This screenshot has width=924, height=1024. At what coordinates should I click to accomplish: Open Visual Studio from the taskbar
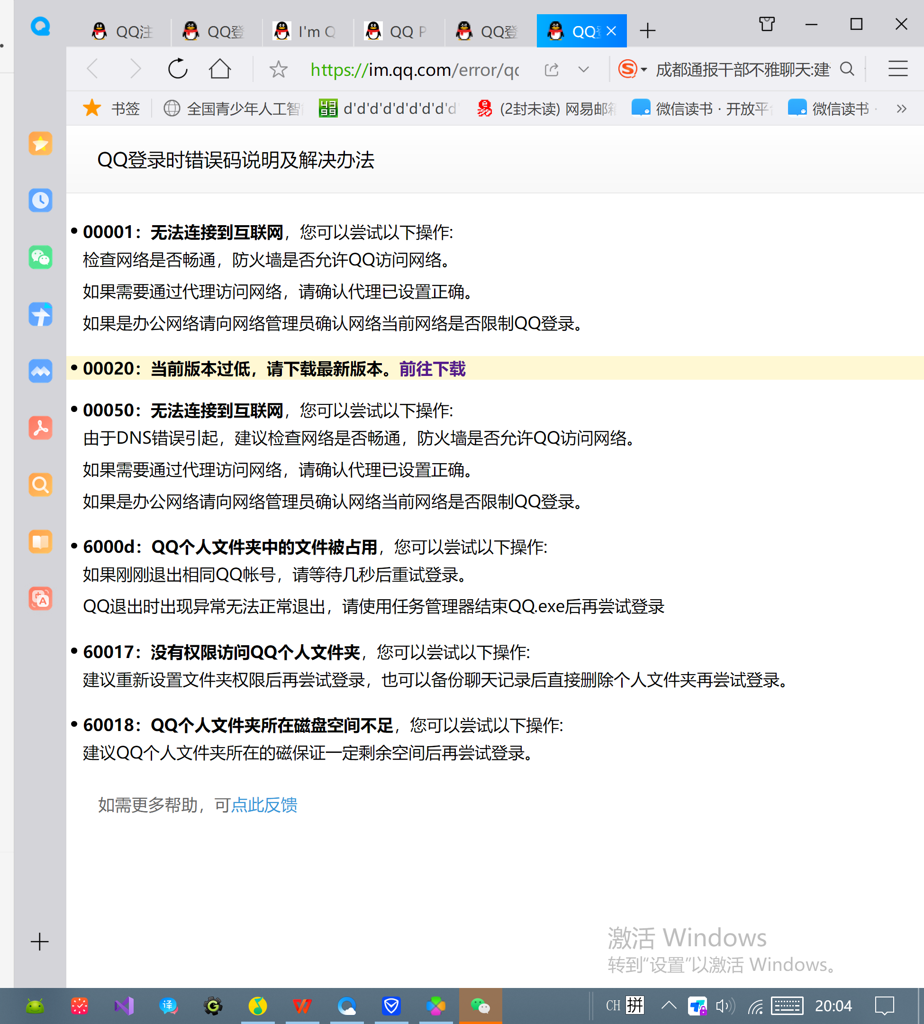124,1006
